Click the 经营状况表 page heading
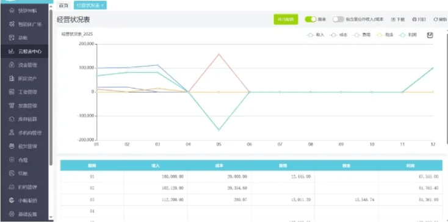Viewport: 448px width, 222px height. [74, 20]
